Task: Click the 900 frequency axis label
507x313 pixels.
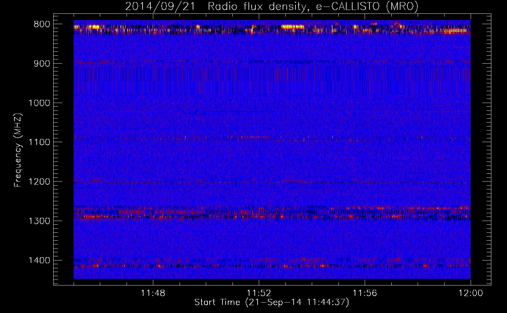Action: 42,64
